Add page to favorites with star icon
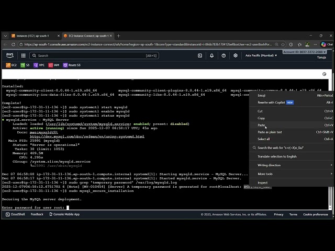The height and width of the screenshot is (251, 335). click(283, 44)
